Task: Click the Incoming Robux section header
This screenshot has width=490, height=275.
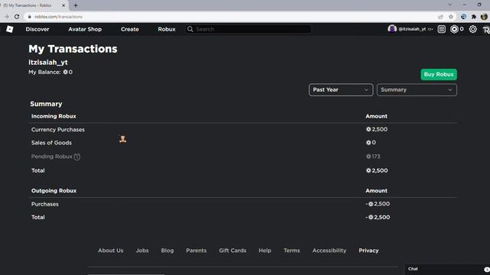Action: click(54, 116)
